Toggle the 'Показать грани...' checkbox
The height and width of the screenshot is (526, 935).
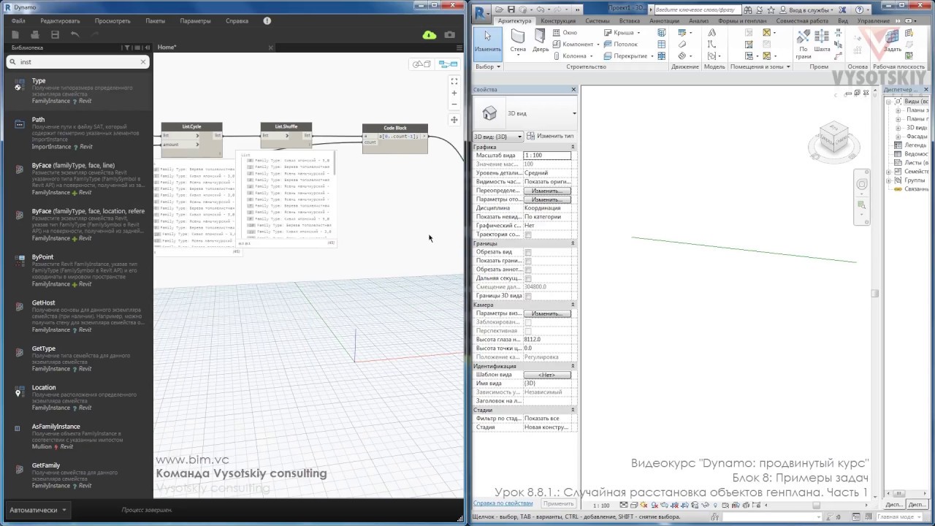coord(528,261)
